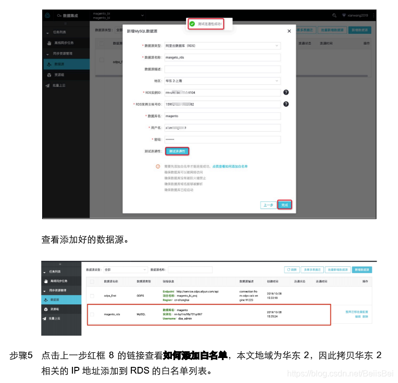This screenshot has width=398, height=383.
Task: Click the 数据库名 field containing magento
Action: (222, 116)
